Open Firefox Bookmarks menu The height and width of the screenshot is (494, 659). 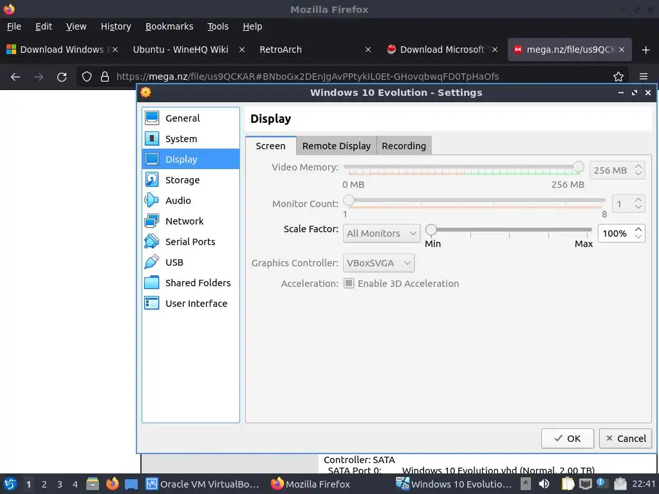[169, 26]
